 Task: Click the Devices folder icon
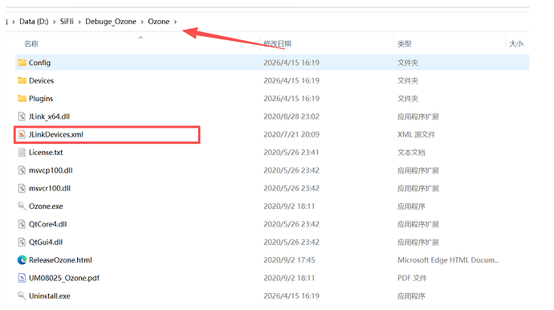[x=22, y=80]
